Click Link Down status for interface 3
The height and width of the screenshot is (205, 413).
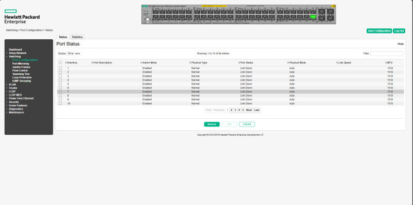pos(246,76)
